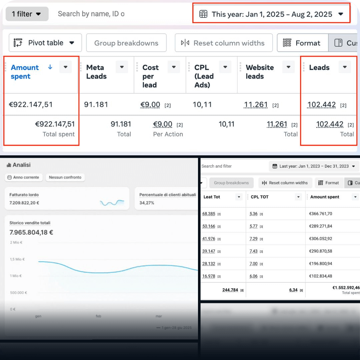This screenshot has width=360, height=360.
Task: Click the Search by name, ID field
Action: (x=91, y=14)
